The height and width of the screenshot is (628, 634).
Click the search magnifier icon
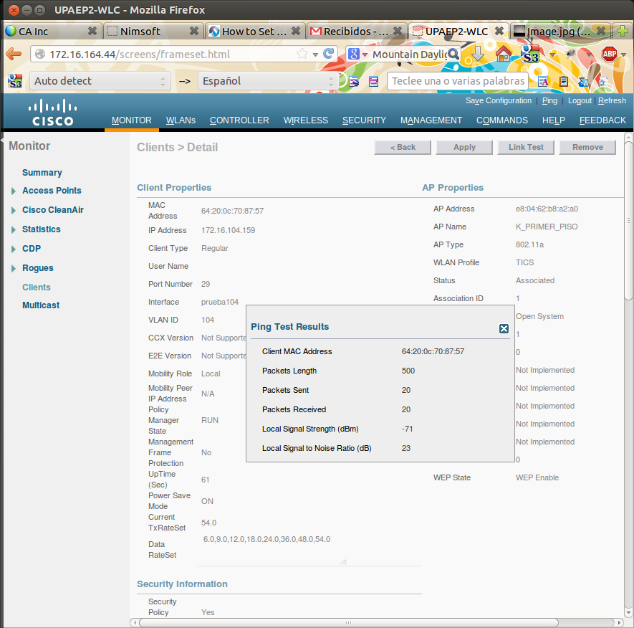coord(453,54)
